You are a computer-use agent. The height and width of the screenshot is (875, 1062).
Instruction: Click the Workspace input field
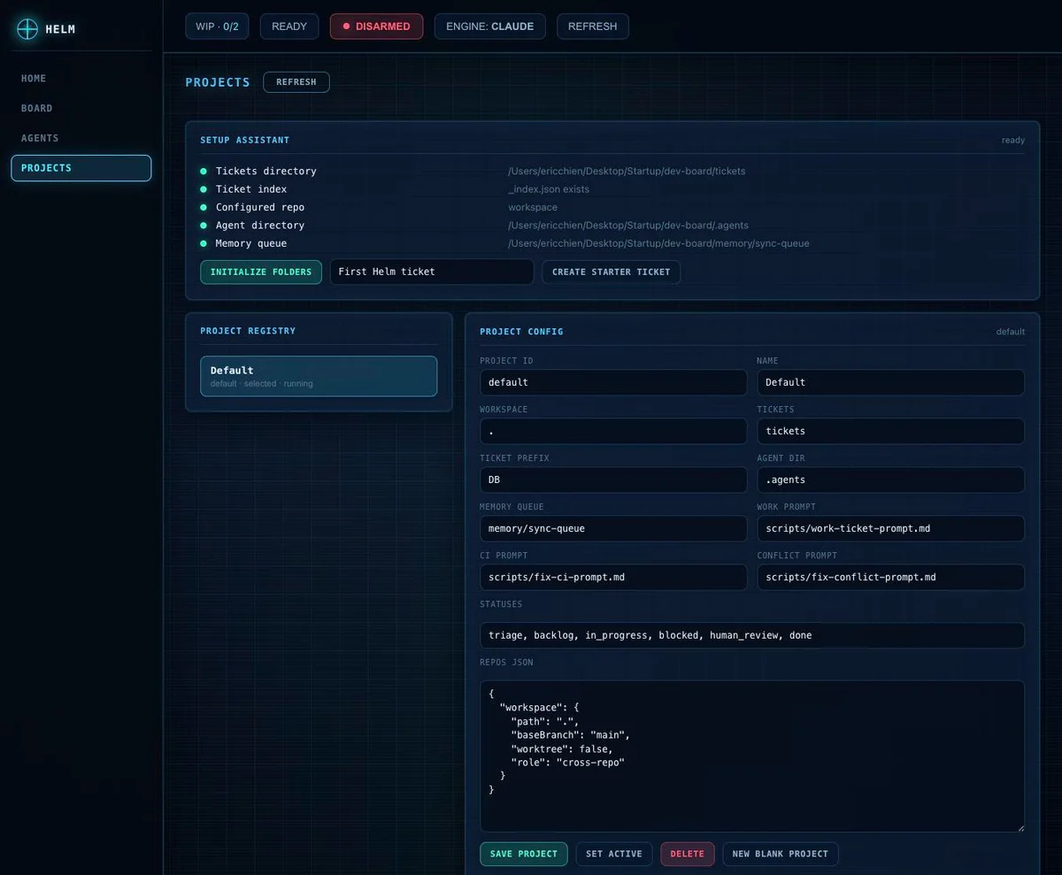tap(613, 431)
